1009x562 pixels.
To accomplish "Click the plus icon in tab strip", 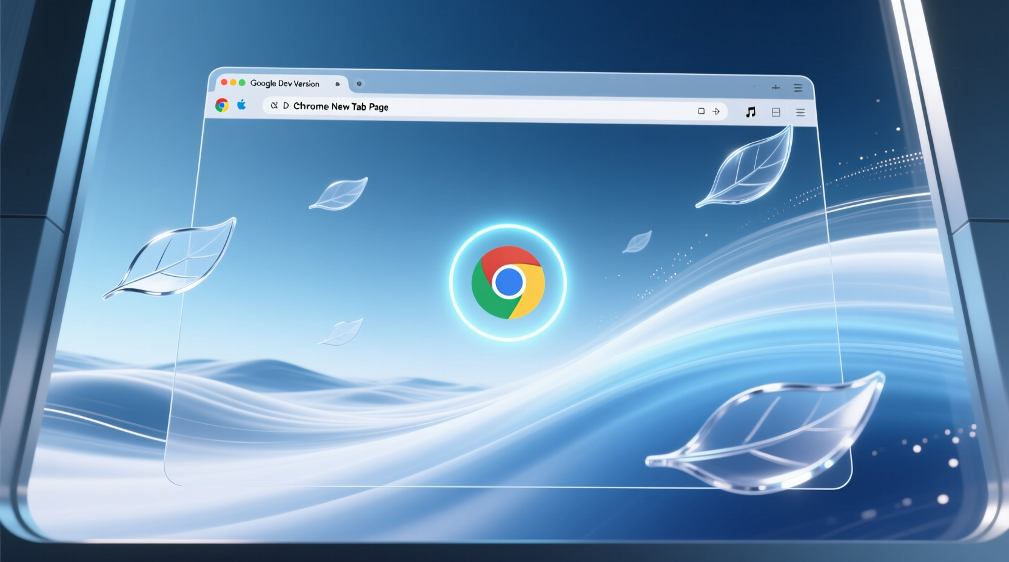I will [x=776, y=88].
